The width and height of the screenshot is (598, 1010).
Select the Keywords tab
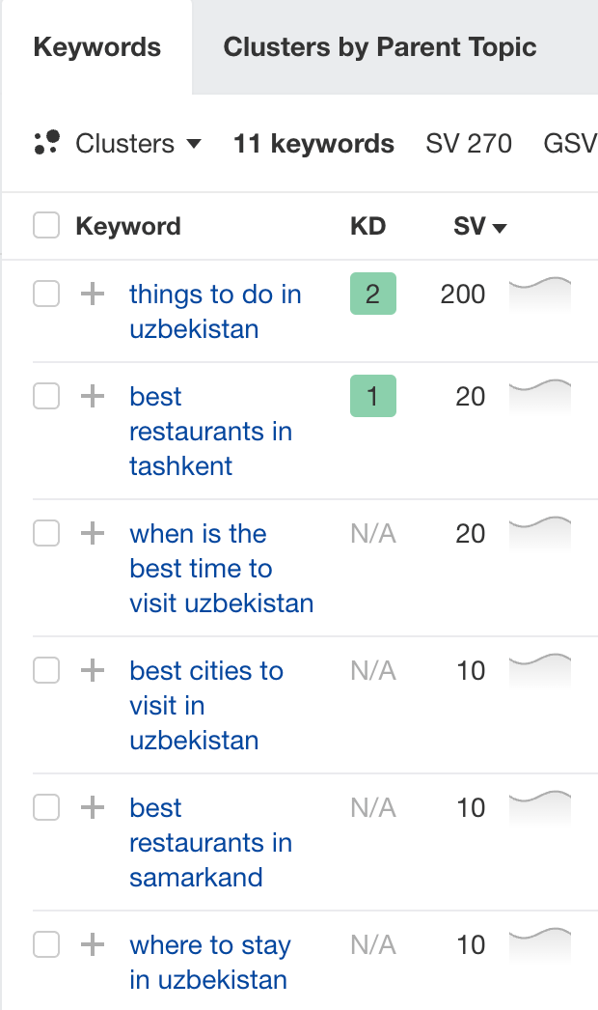[96, 46]
